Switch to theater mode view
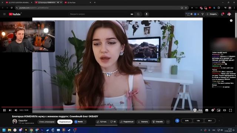Image resolution: width=237 pixels, height=133 pixels. (x=224, y=110)
